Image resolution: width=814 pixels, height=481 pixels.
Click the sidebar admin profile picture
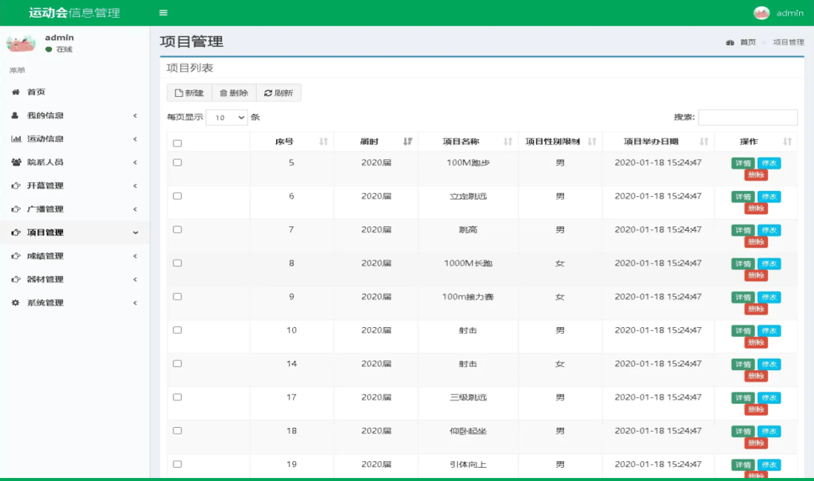[21, 43]
